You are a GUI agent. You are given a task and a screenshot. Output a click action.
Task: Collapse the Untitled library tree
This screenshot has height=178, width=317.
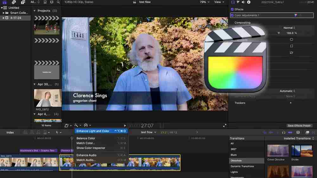click(2, 8)
